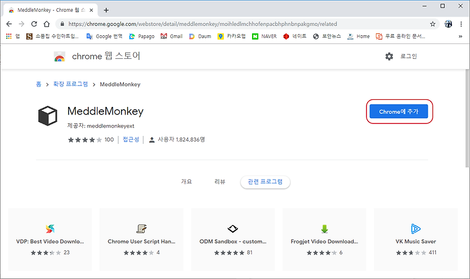Bookmark this page with the star icon

tap(432, 24)
